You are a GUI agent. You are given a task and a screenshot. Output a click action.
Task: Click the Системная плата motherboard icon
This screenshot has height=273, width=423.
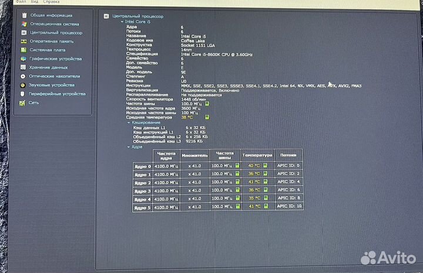click(x=23, y=50)
